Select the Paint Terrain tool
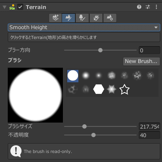This screenshot has height=162, width=162. tap(69, 18)
